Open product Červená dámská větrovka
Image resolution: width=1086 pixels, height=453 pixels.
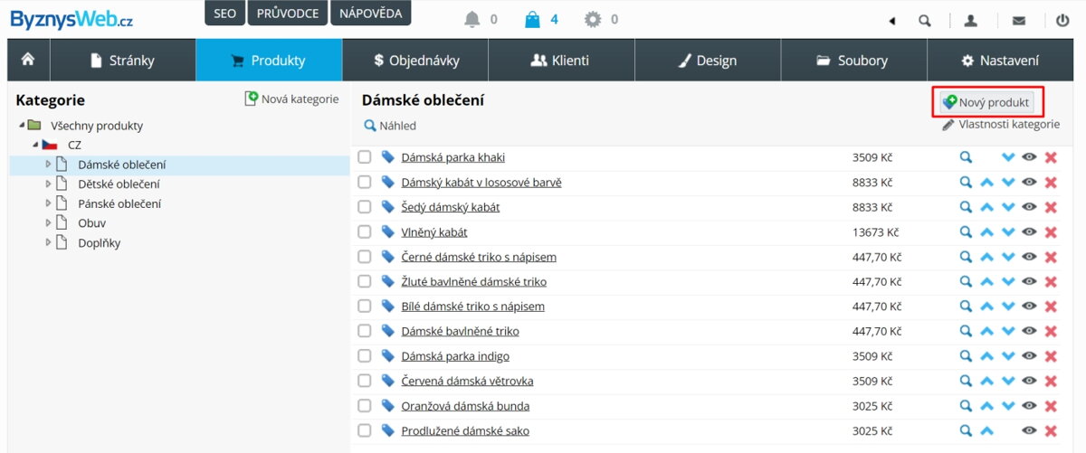467,382
